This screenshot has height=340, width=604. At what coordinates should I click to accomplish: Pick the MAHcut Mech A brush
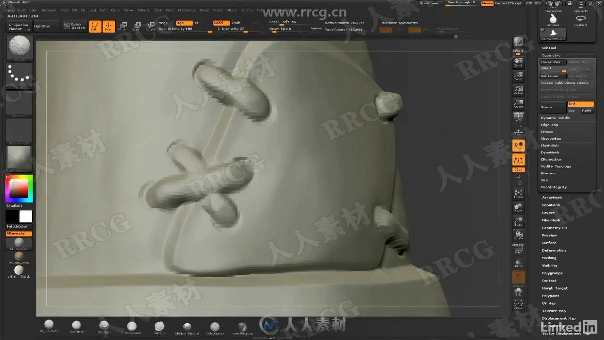187,327
